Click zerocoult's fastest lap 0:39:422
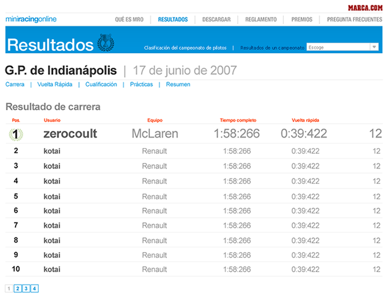The image size is (389, 301). pyautogui.click(x=304, y=134)
